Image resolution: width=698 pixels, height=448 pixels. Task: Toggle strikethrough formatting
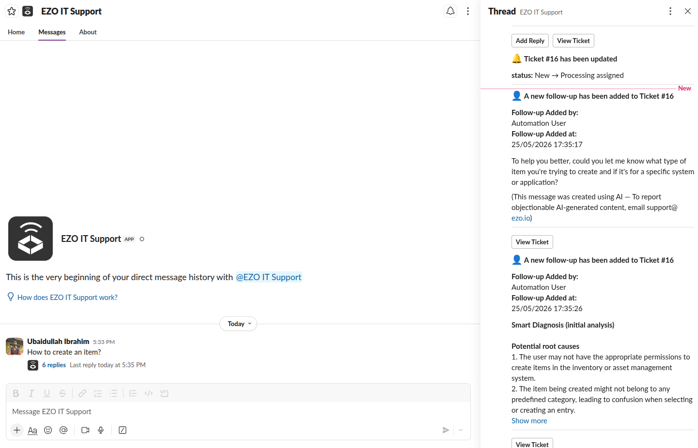62,393
